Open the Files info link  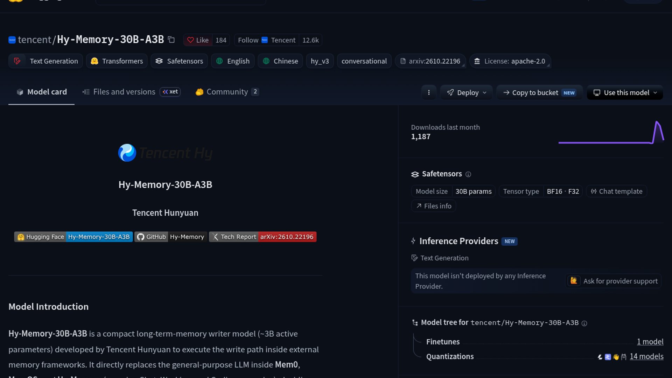(x=433, y=206)
